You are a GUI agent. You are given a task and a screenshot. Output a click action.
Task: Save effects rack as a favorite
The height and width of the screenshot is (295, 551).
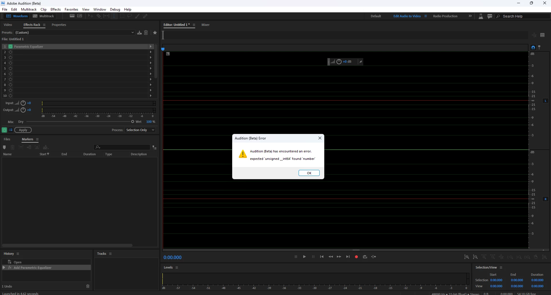click(155, 32)
